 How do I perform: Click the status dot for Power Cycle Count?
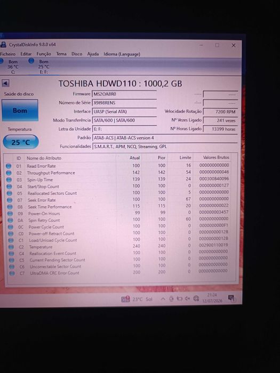click(x=11, y=227)
